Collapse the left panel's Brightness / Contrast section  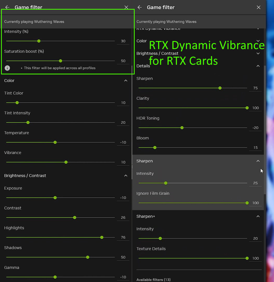pos(126,176)
